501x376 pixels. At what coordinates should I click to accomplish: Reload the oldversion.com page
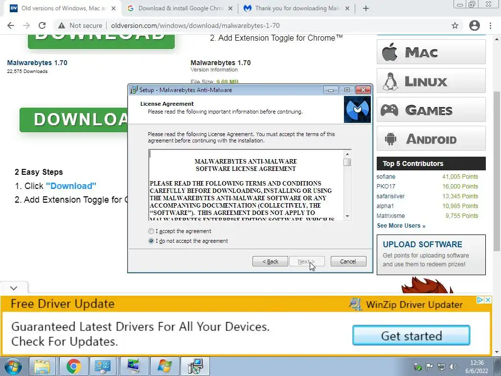pyautogui.click(x=42, y=25)
